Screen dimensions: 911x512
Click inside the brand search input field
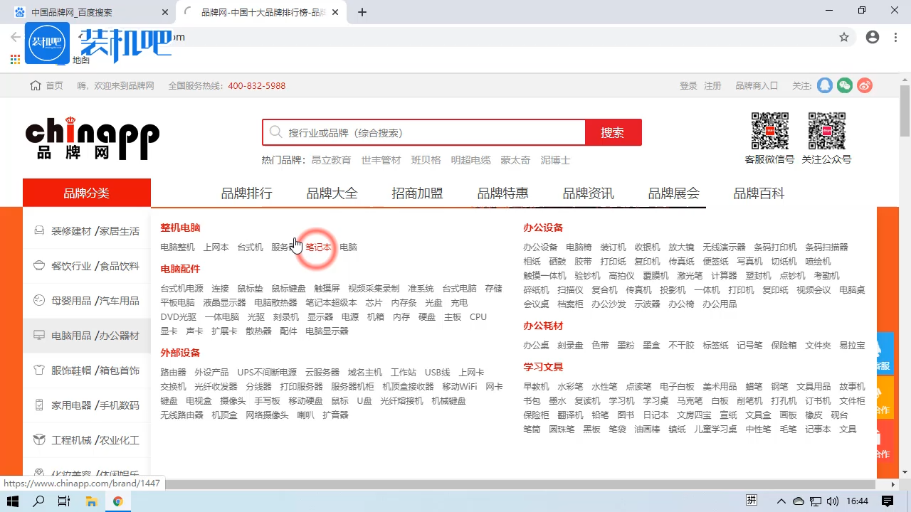pyautogui.click(x=427, y=132)
